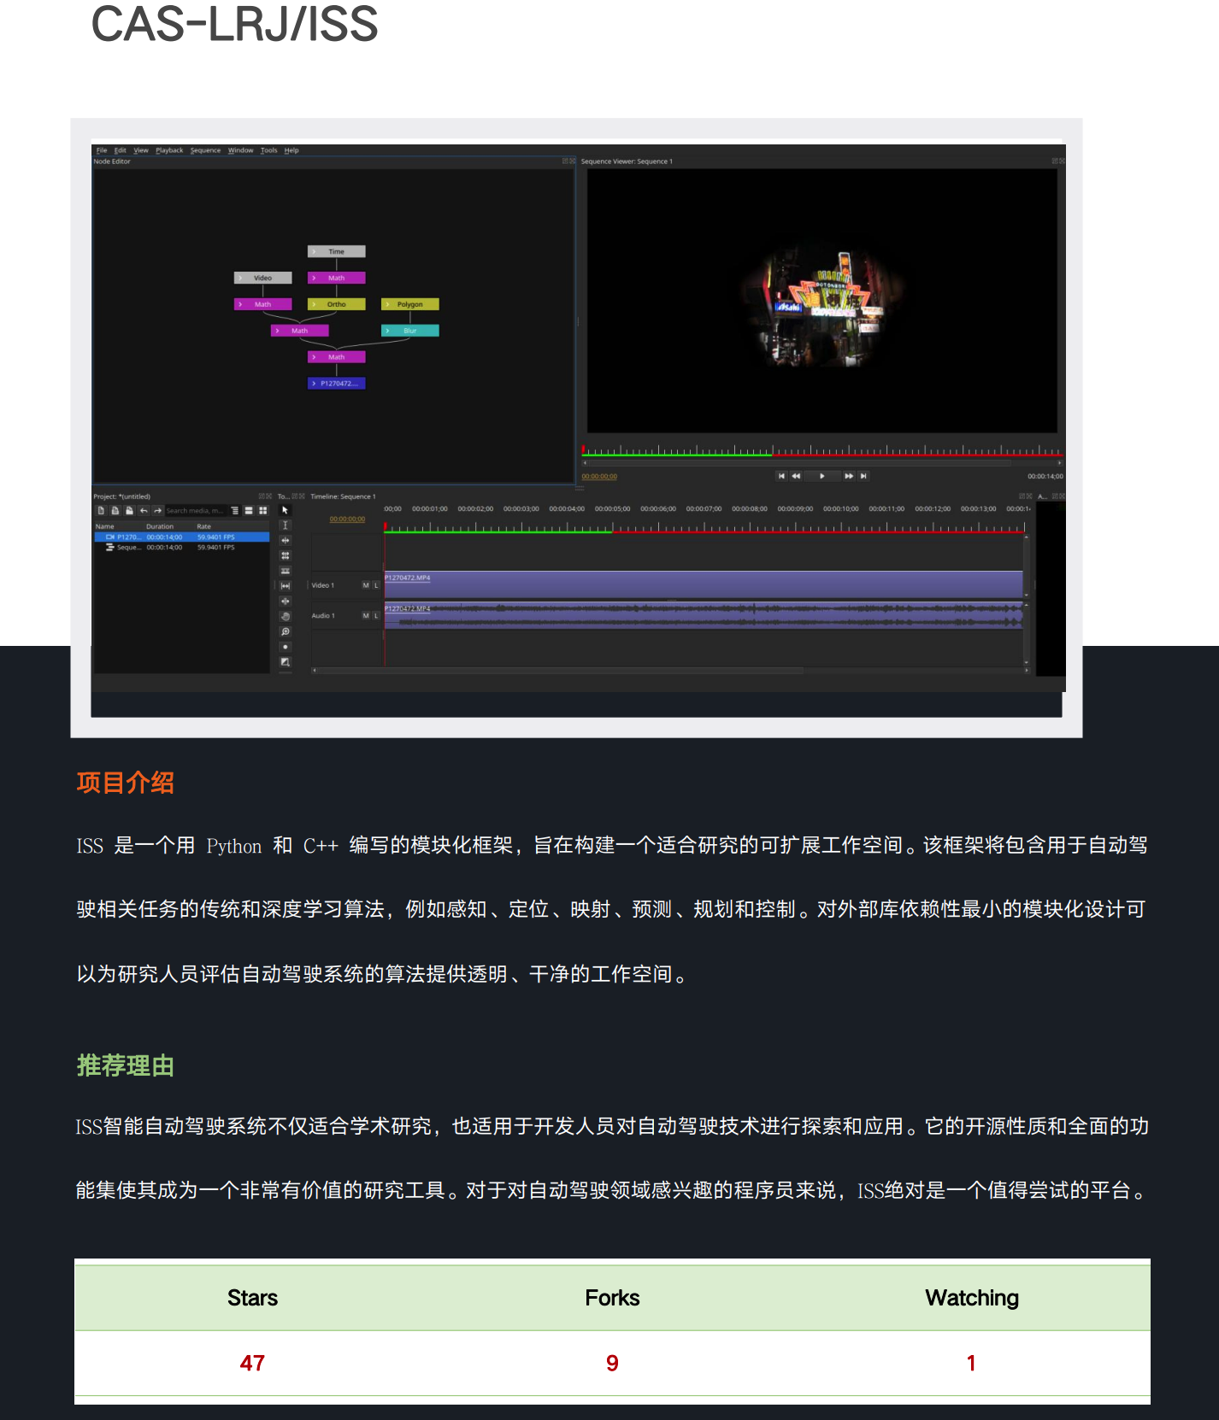Click the Search media input field
The image size is (1219, 1420).
pyautogui.click(x=196, y=510)
